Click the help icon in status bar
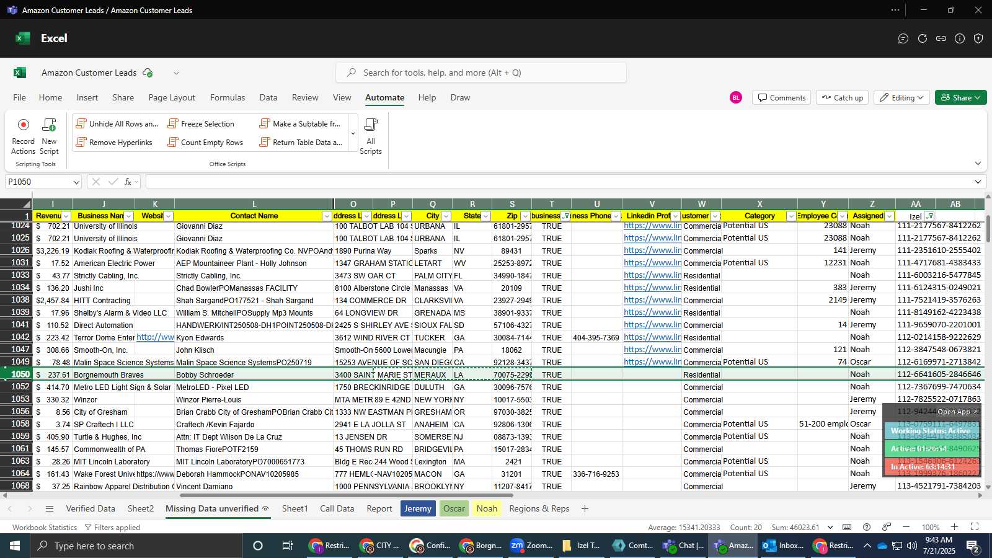 (x=867, y=527)
